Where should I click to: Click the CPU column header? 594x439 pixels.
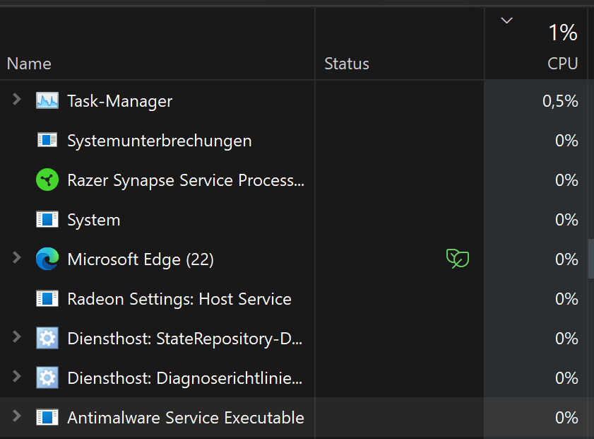coord(562,64)
